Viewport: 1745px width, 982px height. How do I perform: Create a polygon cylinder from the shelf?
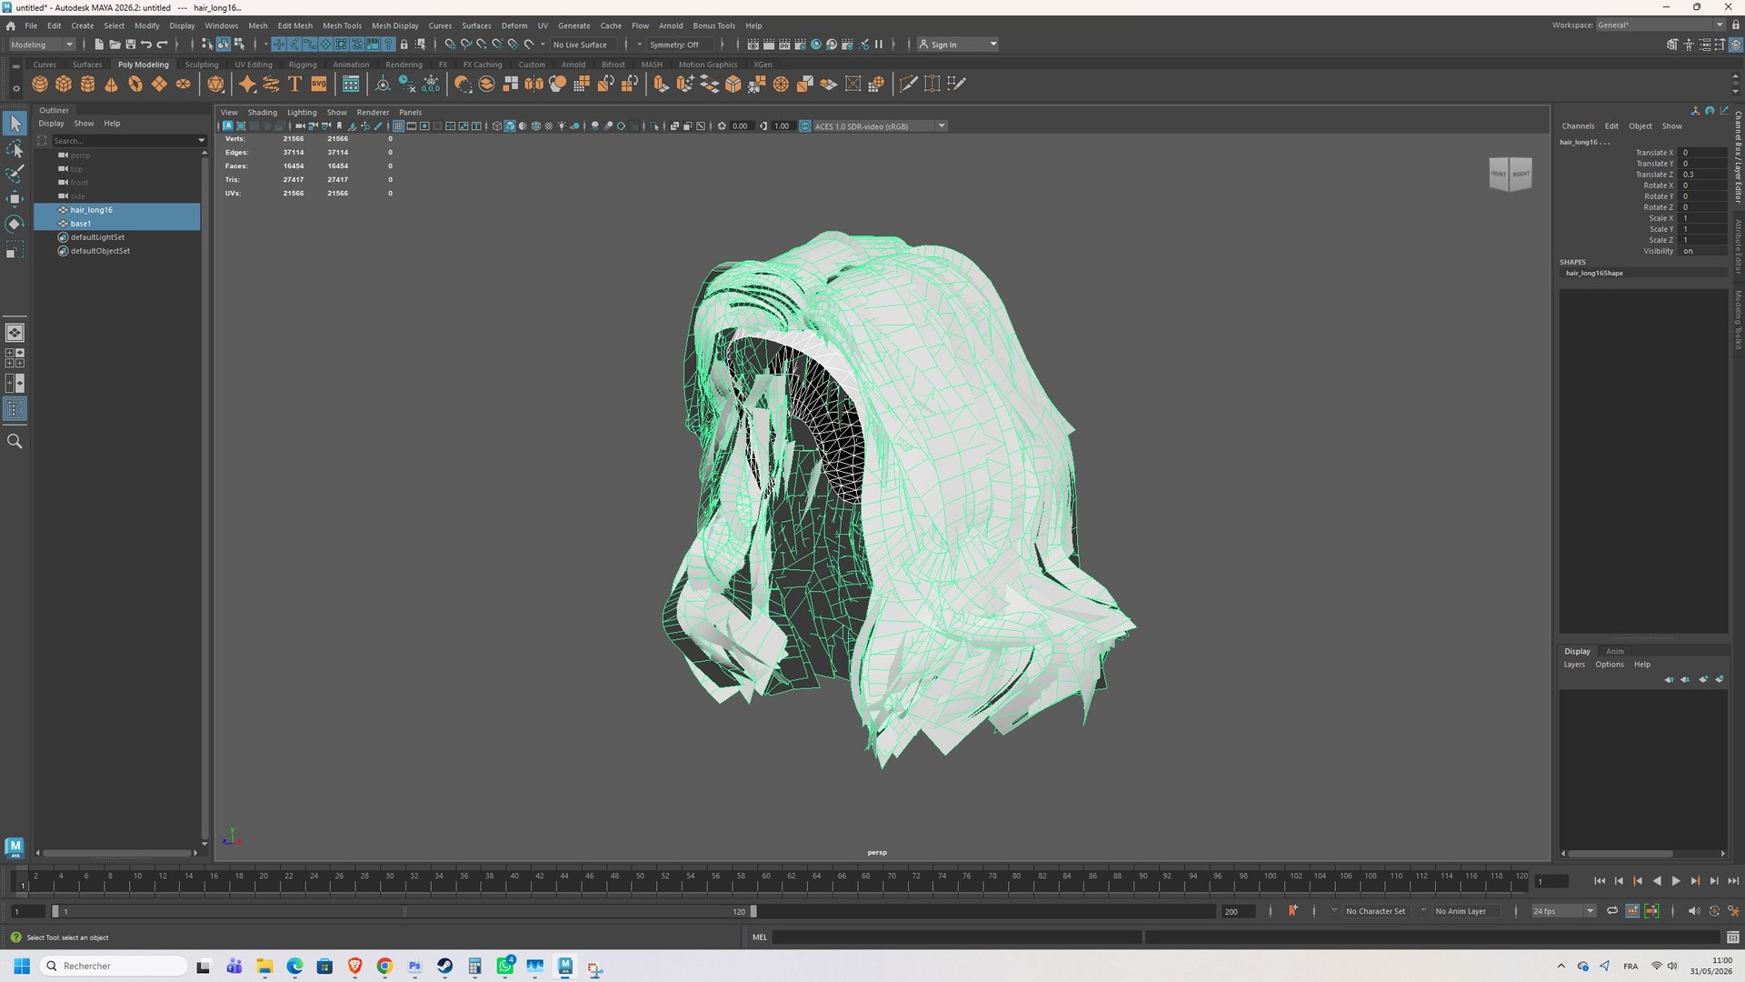click(87, 84)
